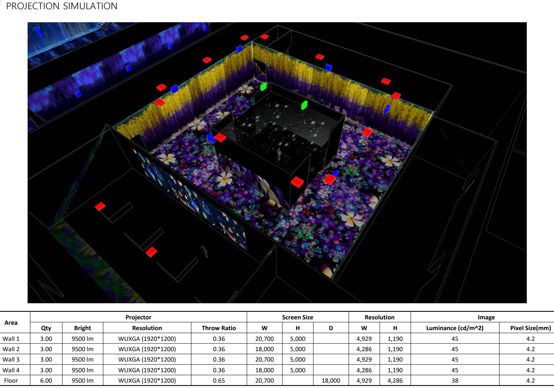
Task: Click the PROJECTION SIMULATION title
Action: (x=62, y=6)
